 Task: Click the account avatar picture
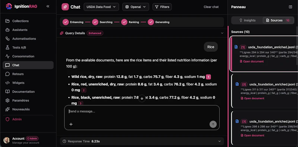(x=6, y=140)
